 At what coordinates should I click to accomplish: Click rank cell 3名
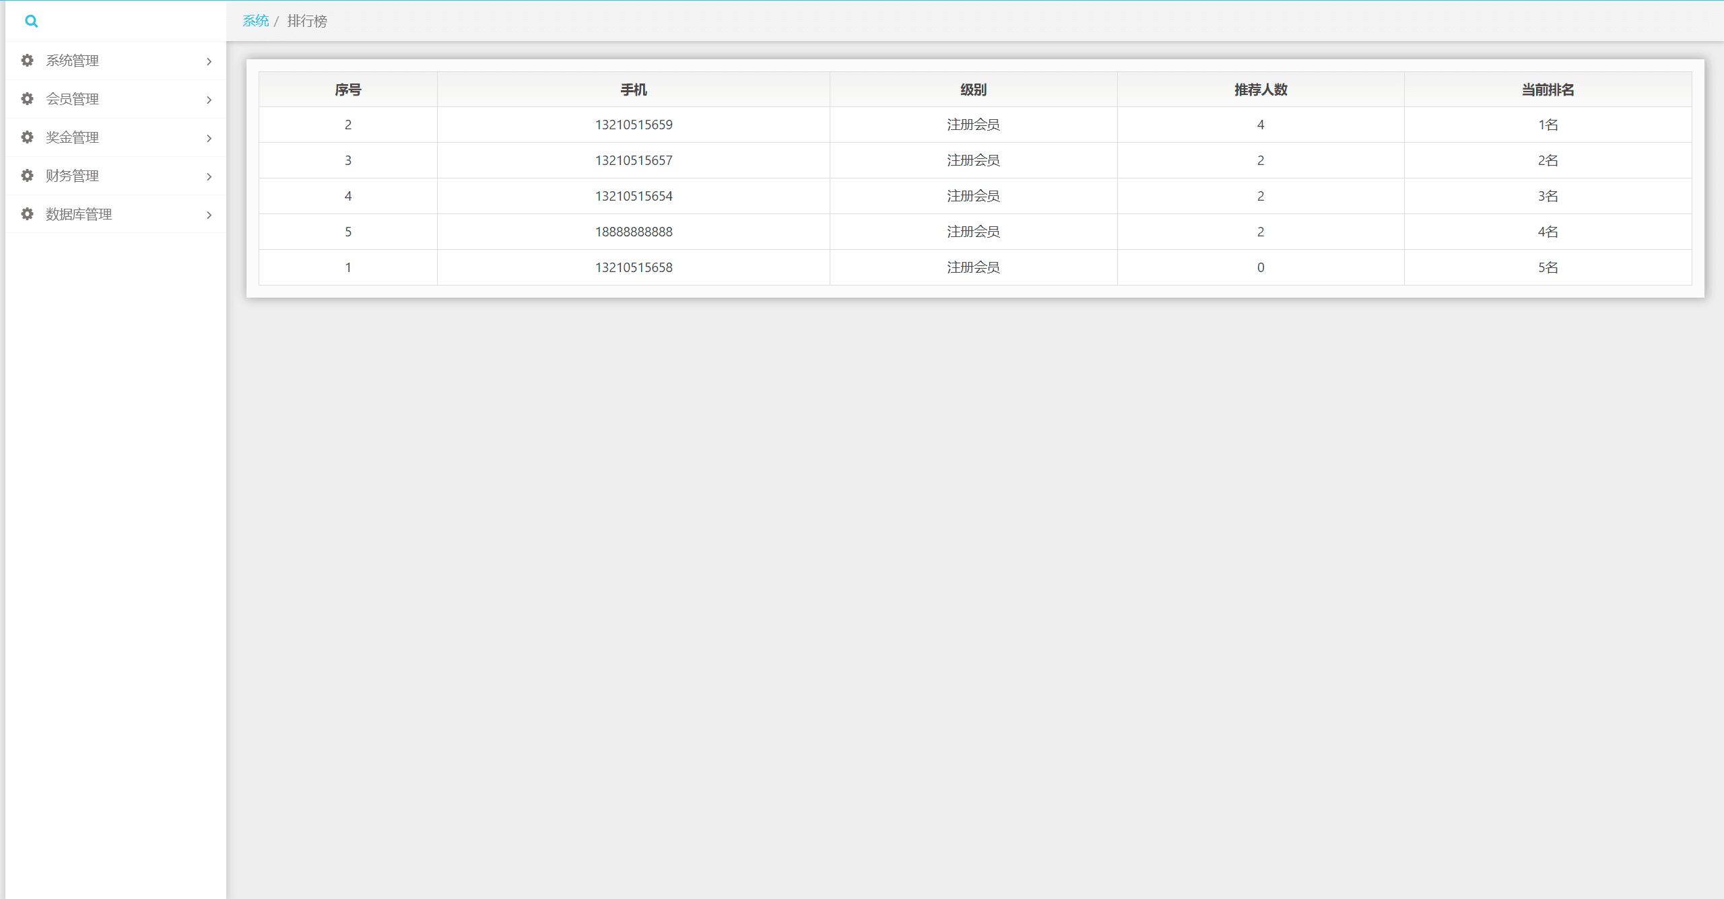point(1548,196)
